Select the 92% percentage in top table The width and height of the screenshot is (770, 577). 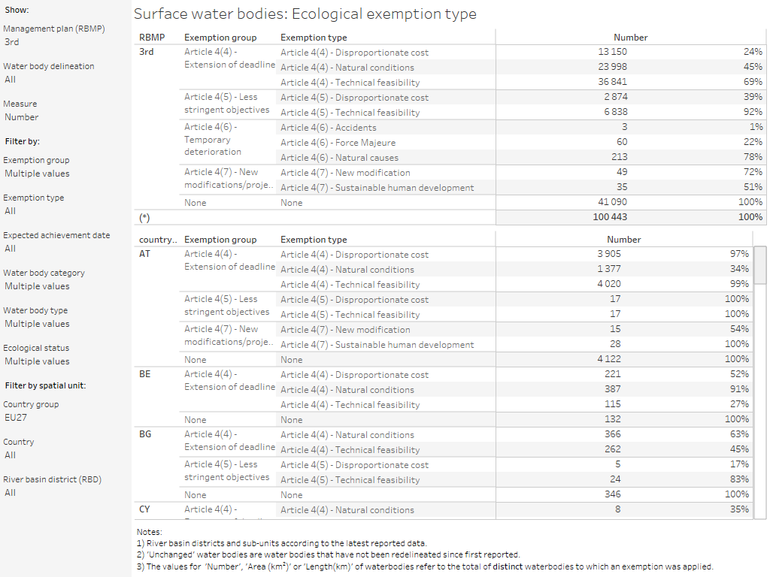[x=753, y=112]
